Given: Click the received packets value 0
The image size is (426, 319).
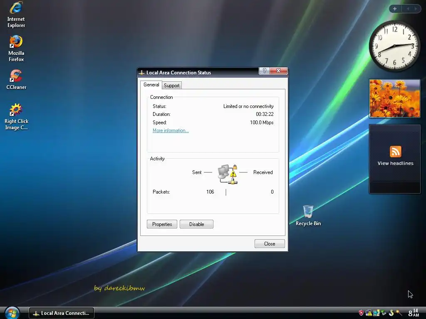Looking at the screenshot, I should click(272, 192).
